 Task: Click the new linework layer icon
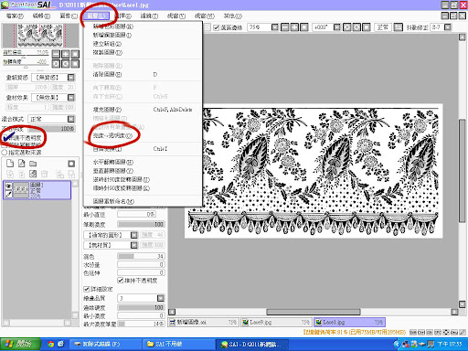pyautogui.click(x=21, y=164)
